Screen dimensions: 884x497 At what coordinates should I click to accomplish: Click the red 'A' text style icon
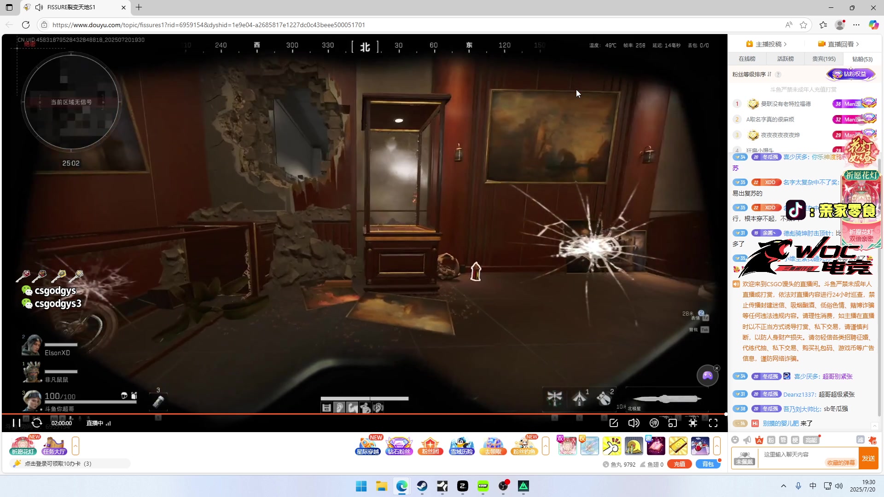pyautogui.click(x=759, y=440)
